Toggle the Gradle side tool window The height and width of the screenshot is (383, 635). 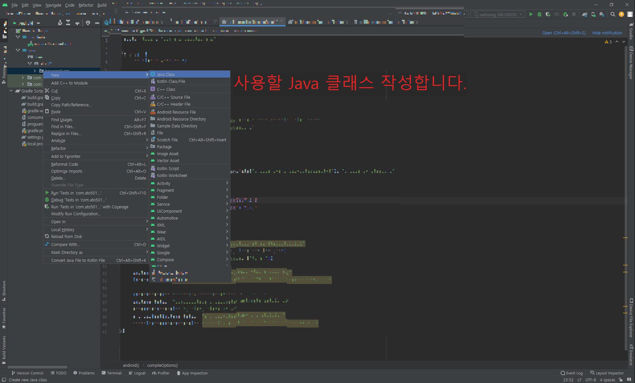coord(631,32)
